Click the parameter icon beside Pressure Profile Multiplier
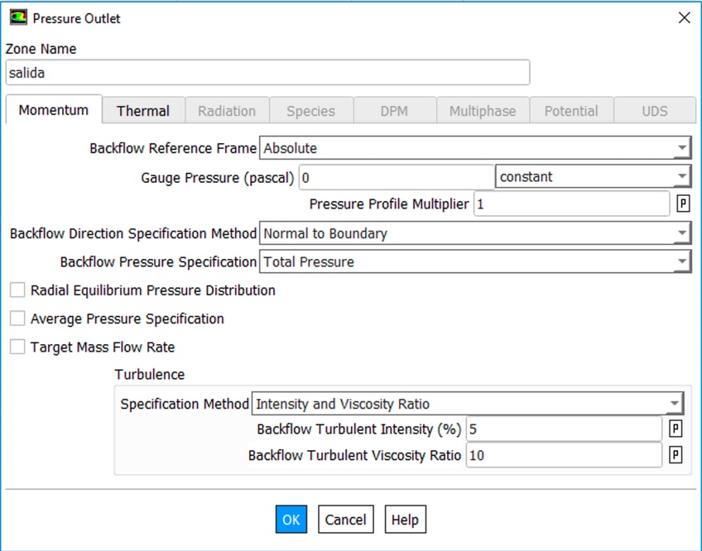702x551 pixels. (x=683, y=204)
